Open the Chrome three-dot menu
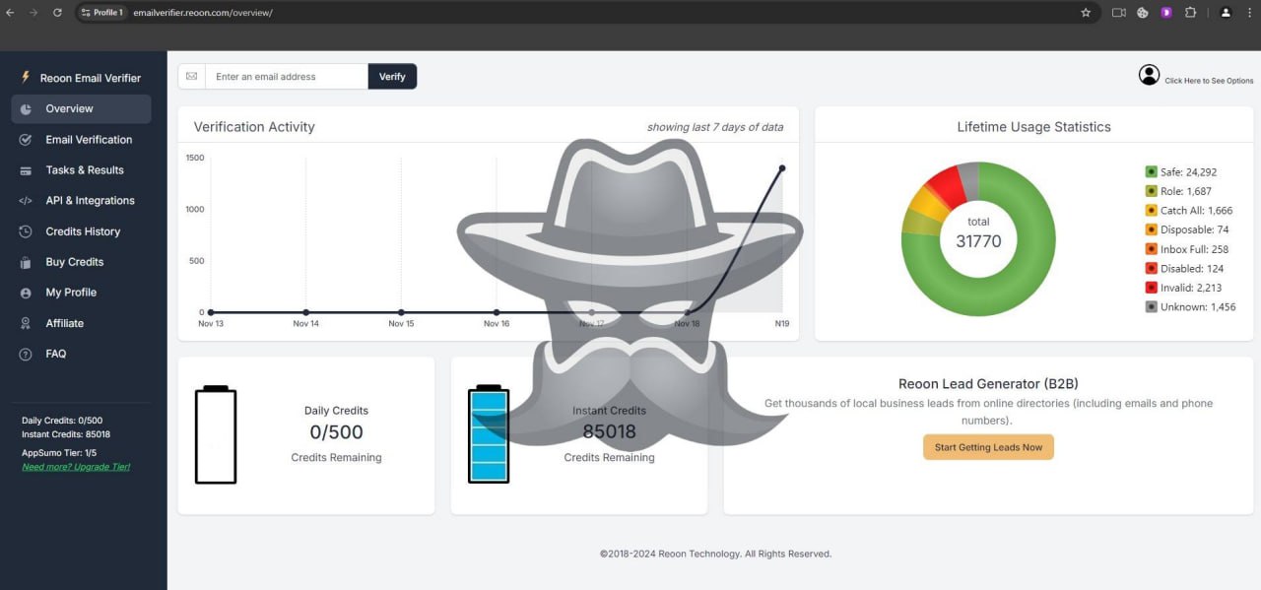 1248,13
